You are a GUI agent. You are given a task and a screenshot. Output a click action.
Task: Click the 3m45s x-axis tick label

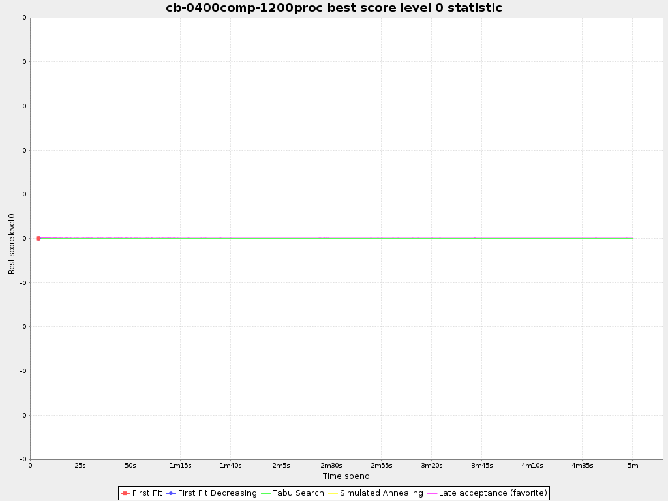[x=481, y=466]
